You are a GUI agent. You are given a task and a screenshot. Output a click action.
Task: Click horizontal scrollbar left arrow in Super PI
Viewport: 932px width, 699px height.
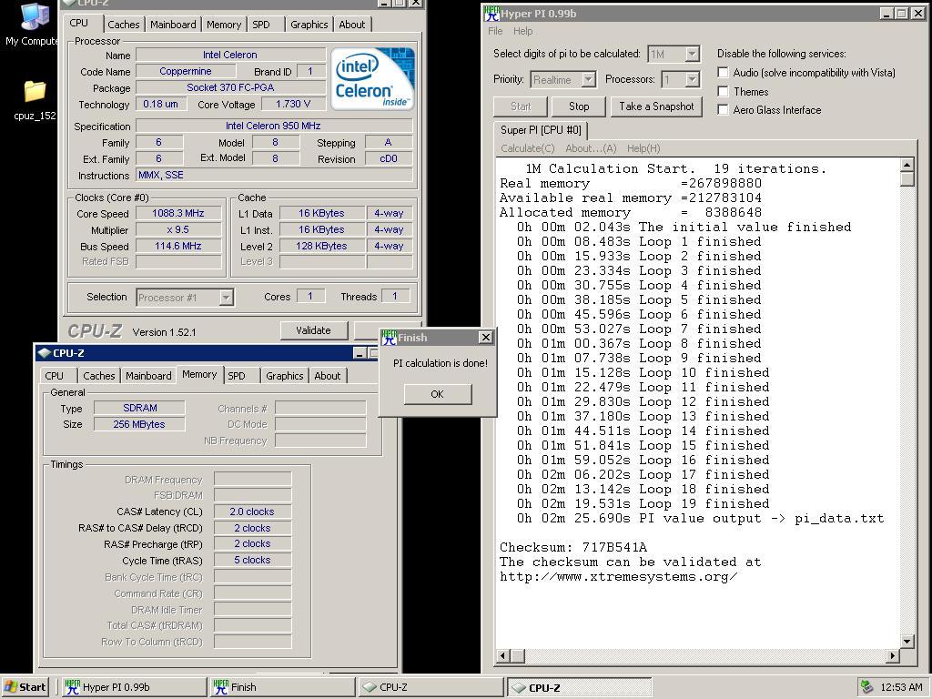click(502, 655)
